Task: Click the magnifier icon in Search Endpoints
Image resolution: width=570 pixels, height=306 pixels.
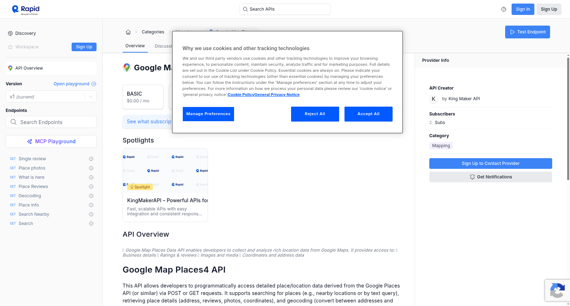Action: tap(14, 122)
